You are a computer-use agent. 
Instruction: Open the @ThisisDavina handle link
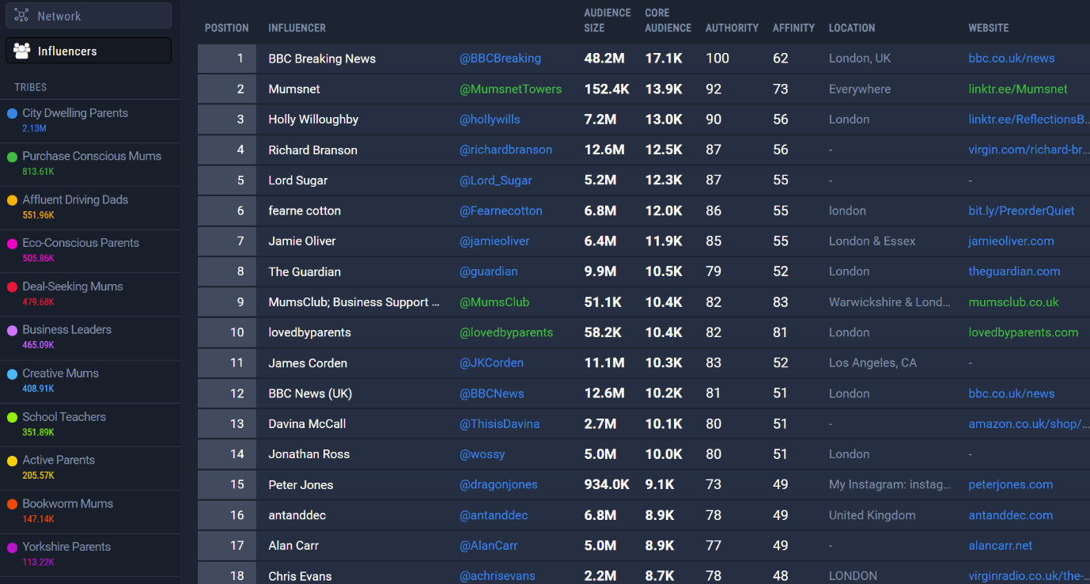499,424
